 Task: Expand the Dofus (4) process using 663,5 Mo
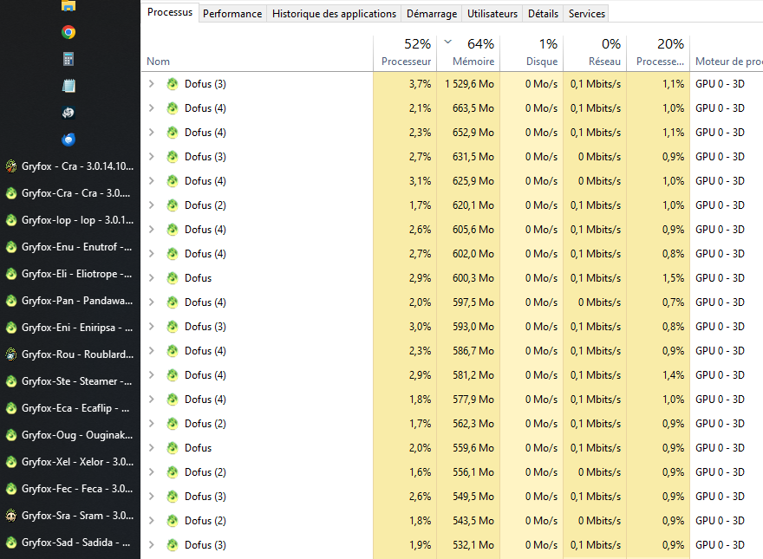152,108
